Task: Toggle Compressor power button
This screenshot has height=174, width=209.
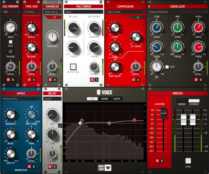Action: pyautogui.click(x=134, y=80)
